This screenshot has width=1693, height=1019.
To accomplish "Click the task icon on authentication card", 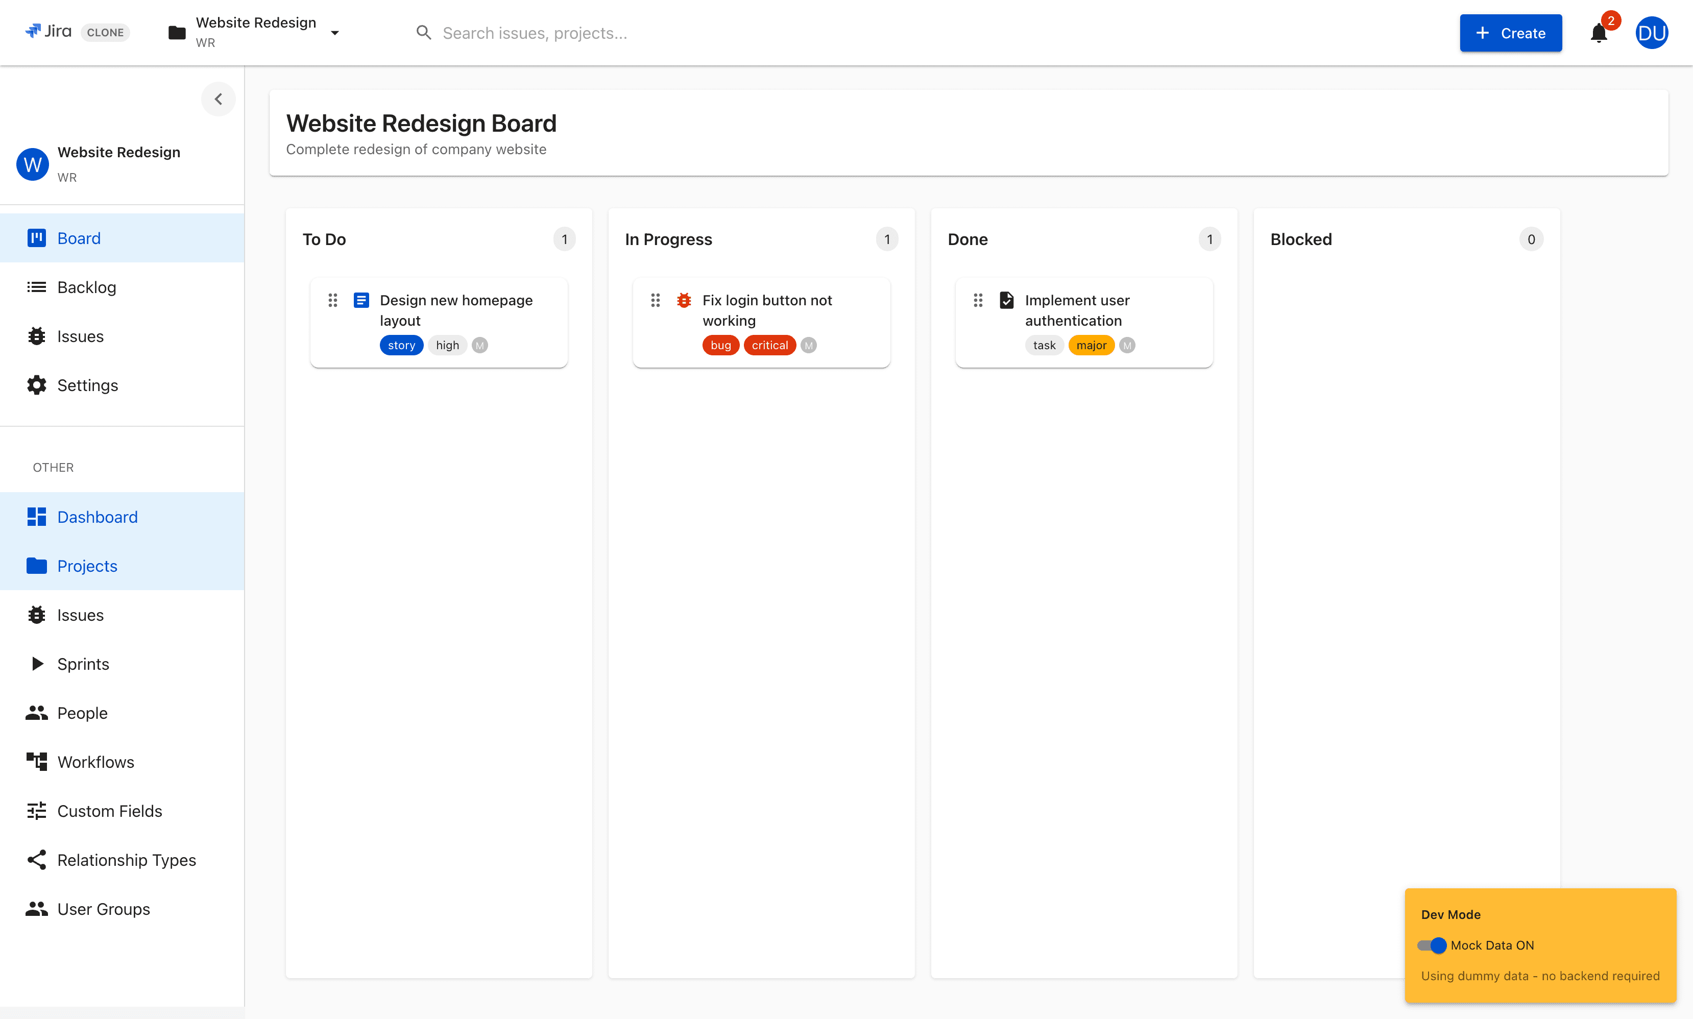I will pos(1006,300).
